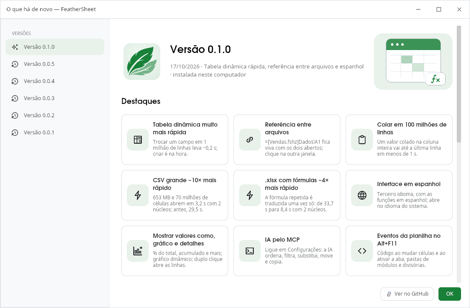This screenshot has height=308, width=470.
Task: Click the spreadsheet illustration with fx badge
Action: [x=413, y=62]
